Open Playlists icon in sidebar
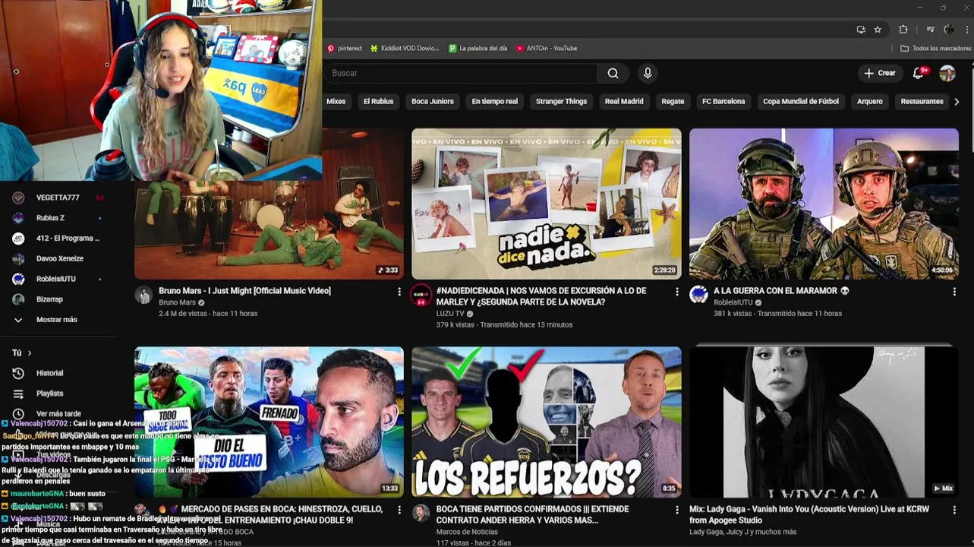The width and height of the screenshot is (974, 547). pos(18,394)
